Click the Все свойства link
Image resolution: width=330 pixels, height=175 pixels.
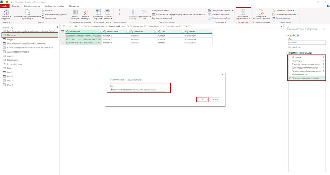tap(294, 47)
